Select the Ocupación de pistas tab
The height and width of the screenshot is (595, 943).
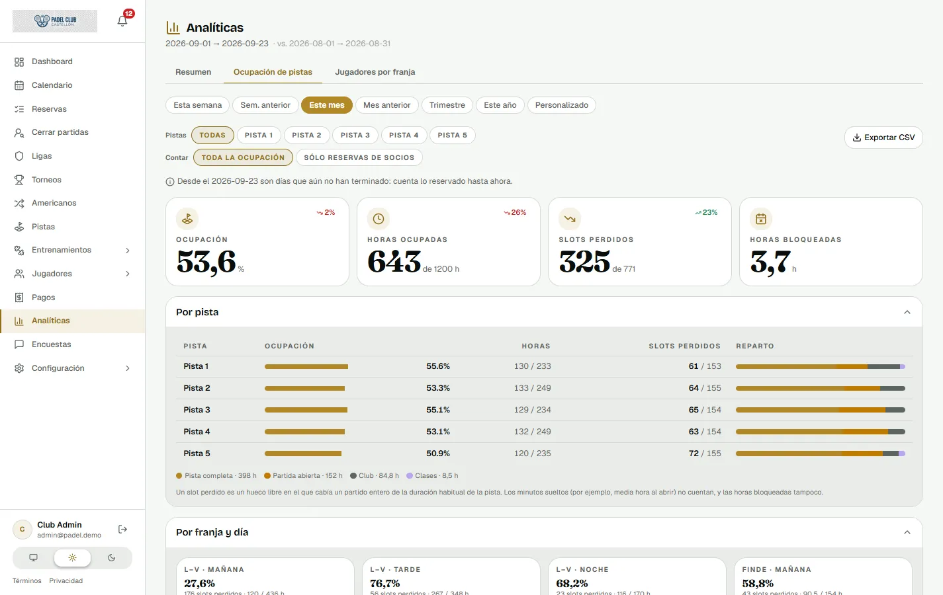click(x=273, y=72)
